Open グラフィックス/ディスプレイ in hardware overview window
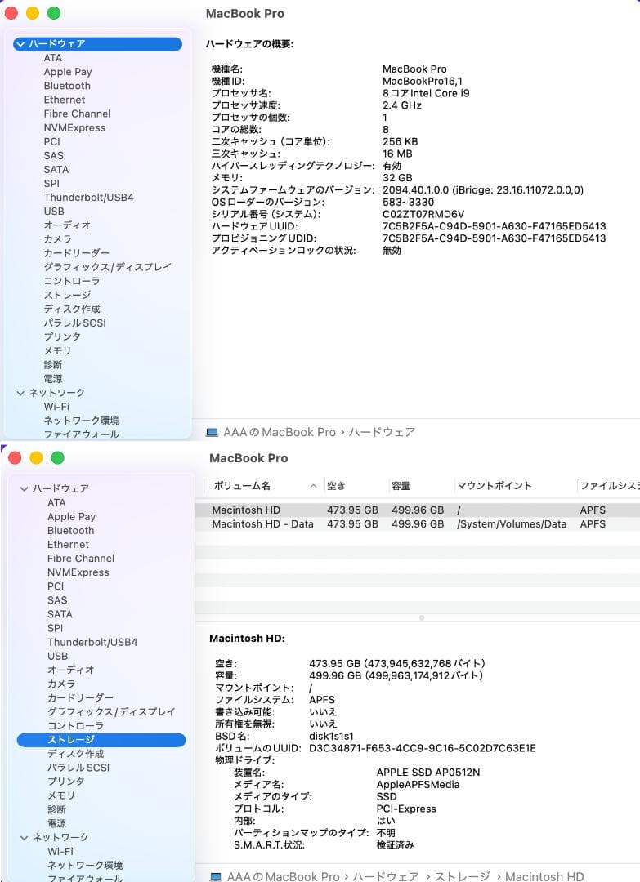Viewport: 640px width, 882px height. (108, 267)
